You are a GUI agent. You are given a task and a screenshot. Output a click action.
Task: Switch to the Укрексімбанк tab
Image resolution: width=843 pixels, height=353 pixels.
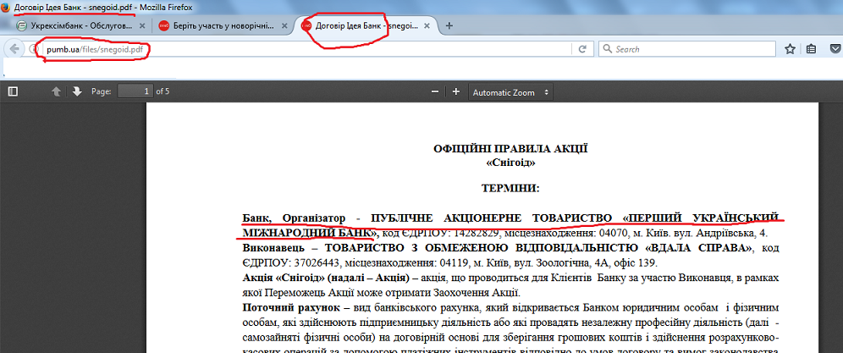tap(80, 25)
